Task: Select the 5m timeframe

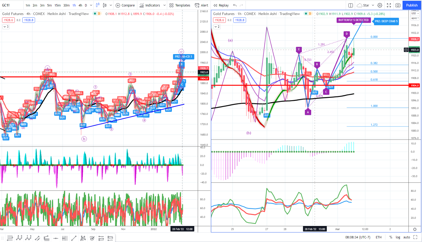Action: click(x=49, y=5)
